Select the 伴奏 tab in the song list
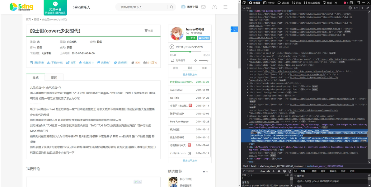 204,68
